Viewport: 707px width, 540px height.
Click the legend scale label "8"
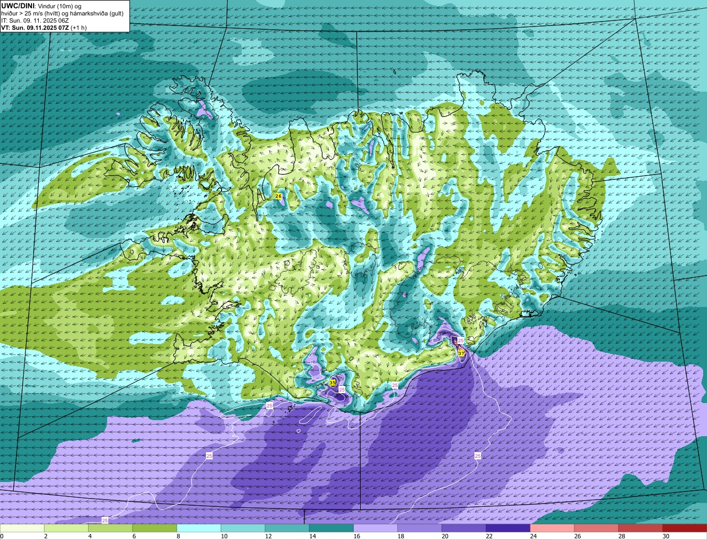tap(178, 536)
